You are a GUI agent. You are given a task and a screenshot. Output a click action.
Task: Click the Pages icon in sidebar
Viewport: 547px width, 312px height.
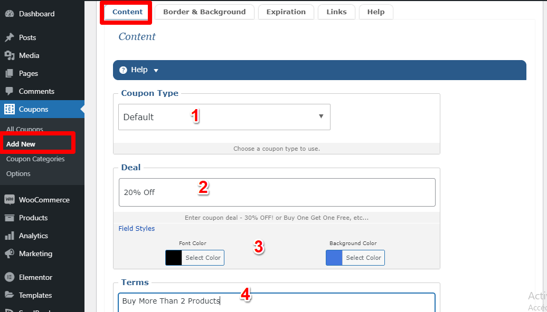pyautogui.click(x=10, y=73)
